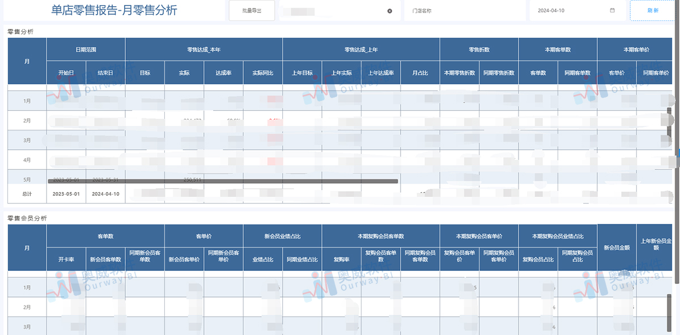Click the 同期零售折数 column header
Image resolution: width=680 pixels, height=335 pixels.
tap(499, 73)
